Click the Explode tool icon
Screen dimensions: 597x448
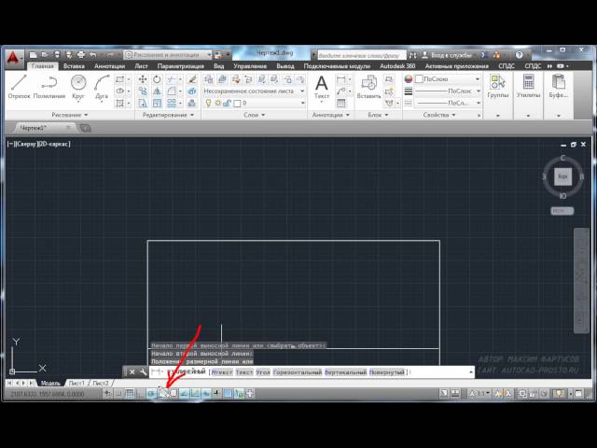tap(193, 91)
